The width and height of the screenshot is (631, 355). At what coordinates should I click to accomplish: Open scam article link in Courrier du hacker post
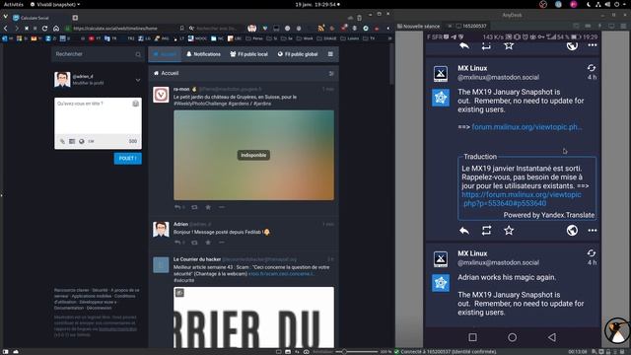tap(280, 274)
